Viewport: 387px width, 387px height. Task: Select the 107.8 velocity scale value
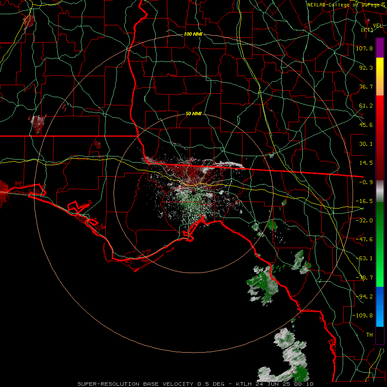point(364,48)
